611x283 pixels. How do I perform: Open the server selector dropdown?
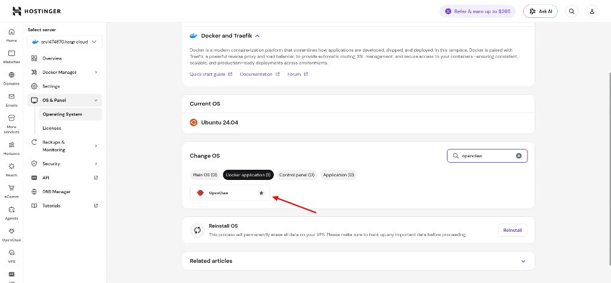(x=64, y=42)
